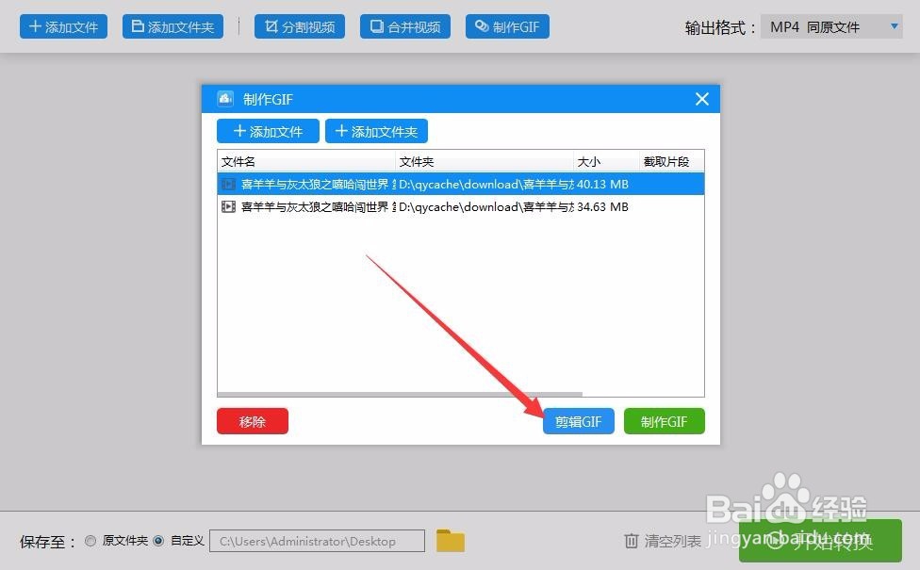The width and height of the screenshot is (920, 570).
Task: Open the yellow browse folder icon
Action: [450, 541]
